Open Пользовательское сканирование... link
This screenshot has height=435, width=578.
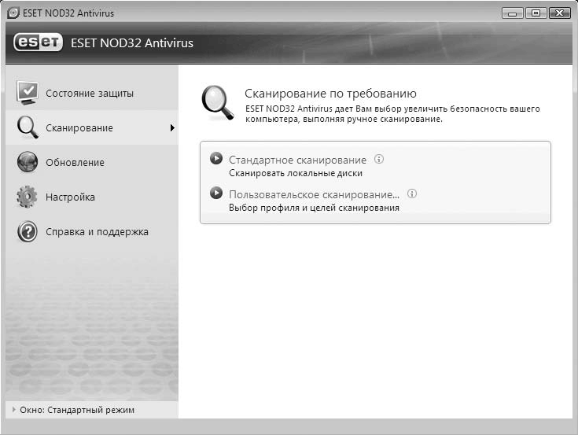[x=314, y=194]
